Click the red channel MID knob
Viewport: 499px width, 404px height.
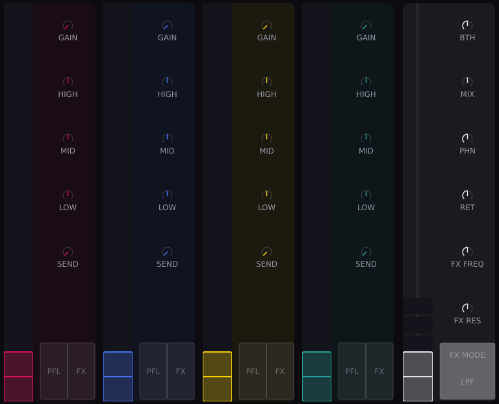(68, 139)
